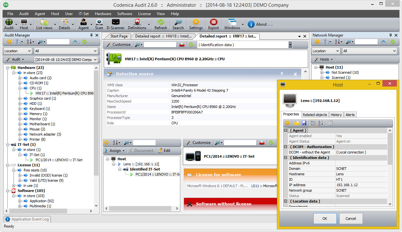Open Search from the main toolbar
This screenshot has height=232, width=402.
click(178, 24)
